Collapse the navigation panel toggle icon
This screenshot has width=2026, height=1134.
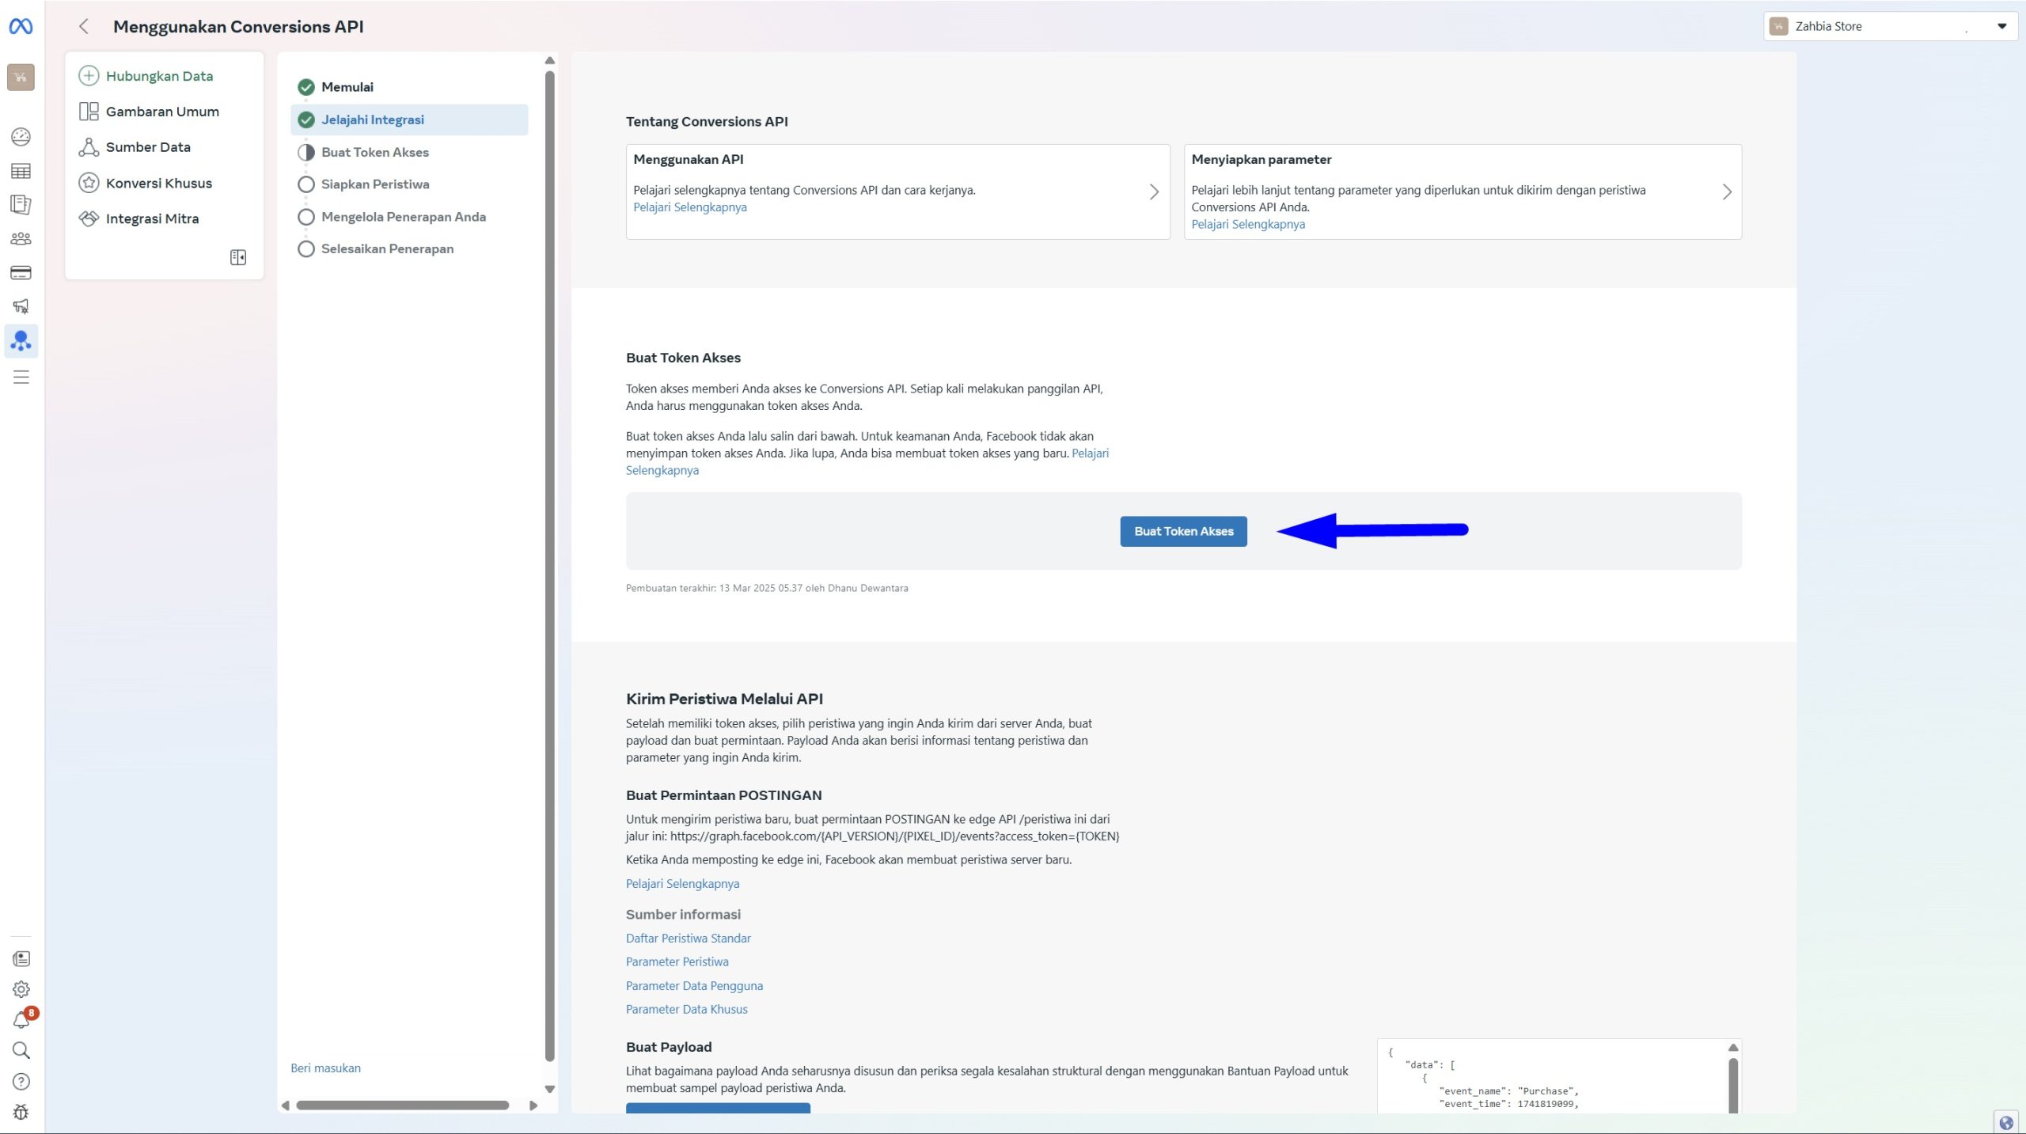(238, 257)
